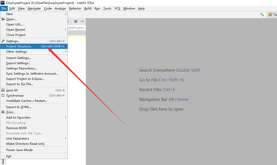This screenshot has height=165, width=277.
Task: Click the Tomcat run configuration icon
Action: pos(270,15)
